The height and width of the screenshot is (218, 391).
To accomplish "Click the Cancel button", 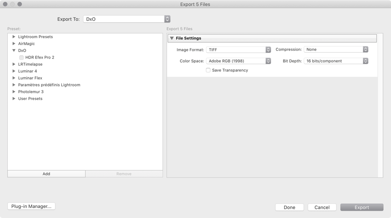I will [x=322, y=207].
